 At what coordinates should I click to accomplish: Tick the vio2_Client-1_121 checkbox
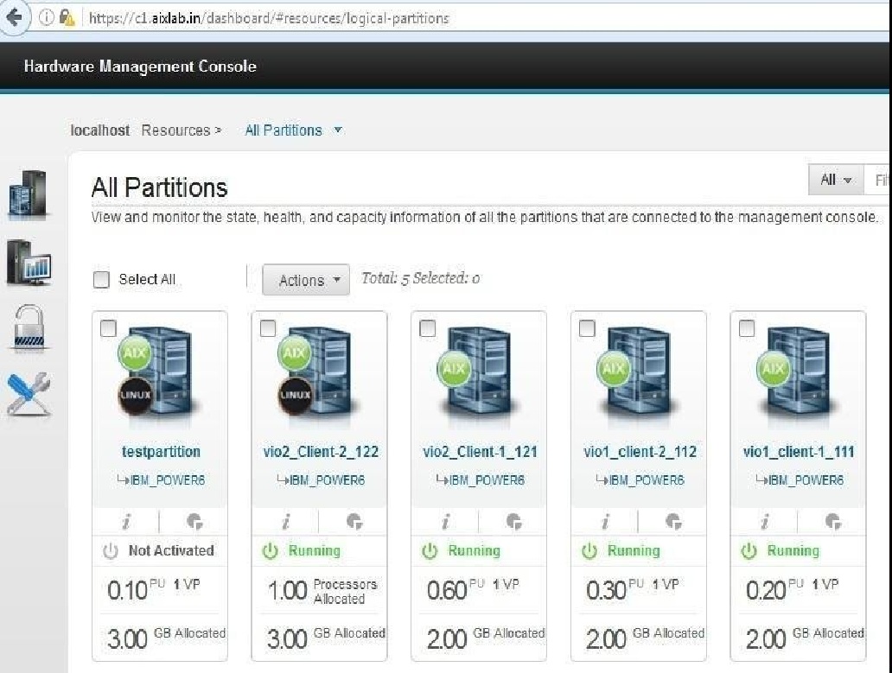(x=427, y=328)
